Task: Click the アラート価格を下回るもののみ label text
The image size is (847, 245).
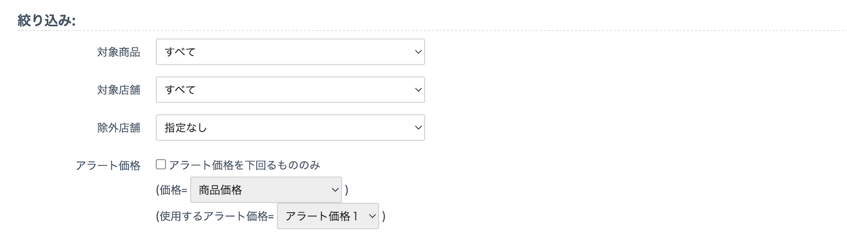Action: click(244, 165)
